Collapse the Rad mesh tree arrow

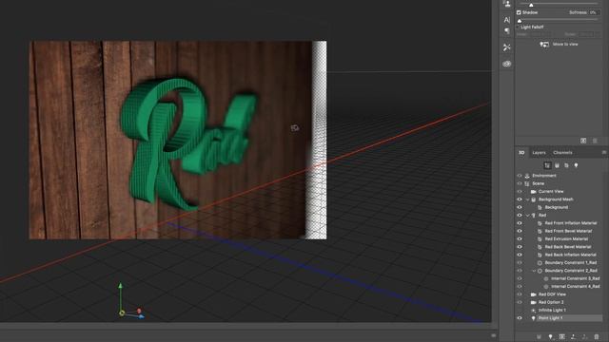528,216
